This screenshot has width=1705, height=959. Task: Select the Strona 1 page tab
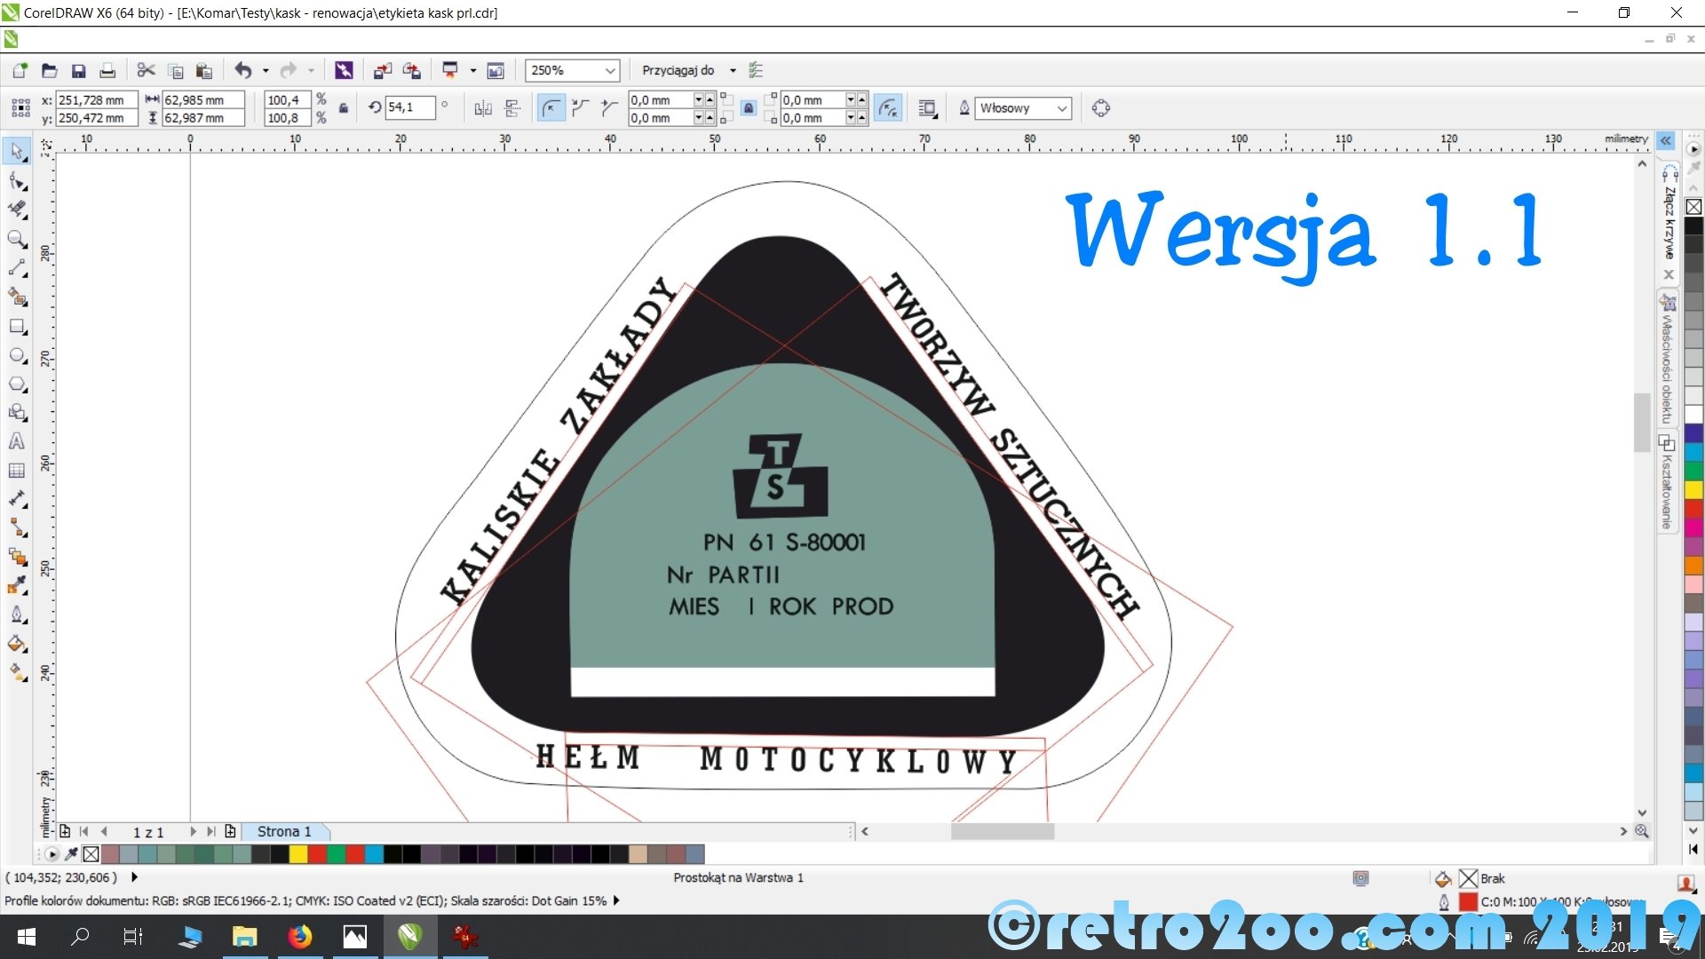point(284,831)
